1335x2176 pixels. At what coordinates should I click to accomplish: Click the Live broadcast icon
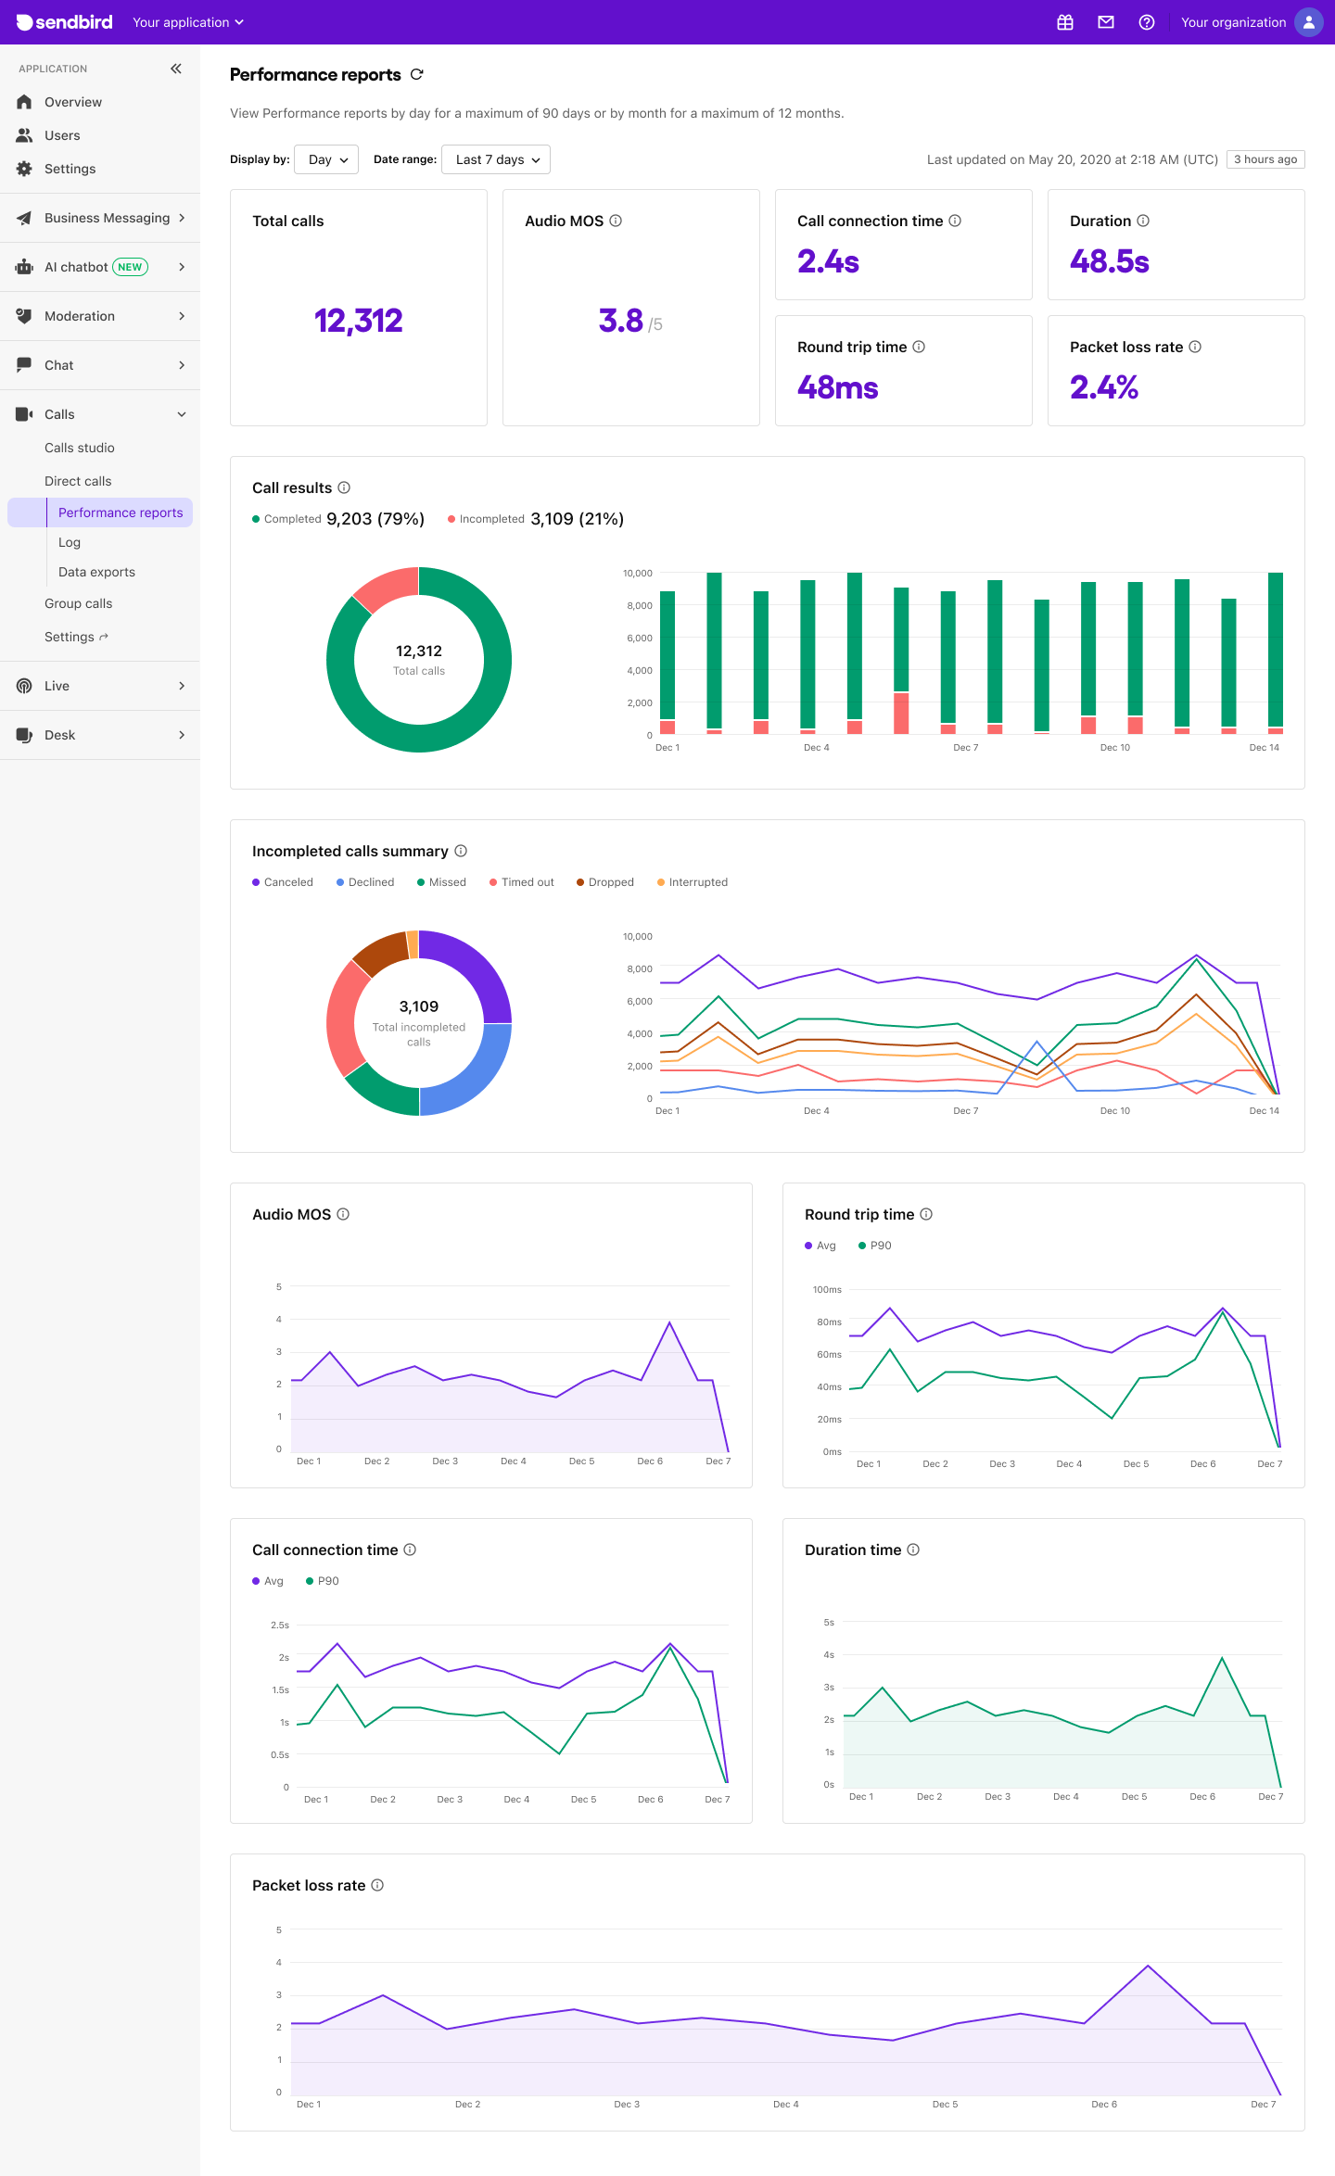pos(24,686)
